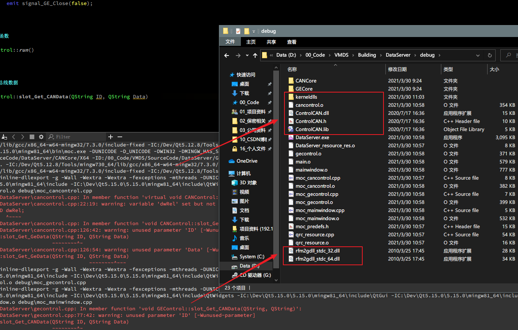Select the mainwindow.o file name

tap(311, 170)
